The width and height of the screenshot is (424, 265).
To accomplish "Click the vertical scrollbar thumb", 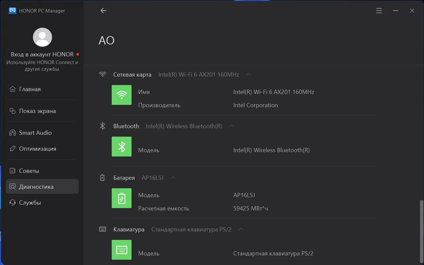I will [x=421, y=232].
